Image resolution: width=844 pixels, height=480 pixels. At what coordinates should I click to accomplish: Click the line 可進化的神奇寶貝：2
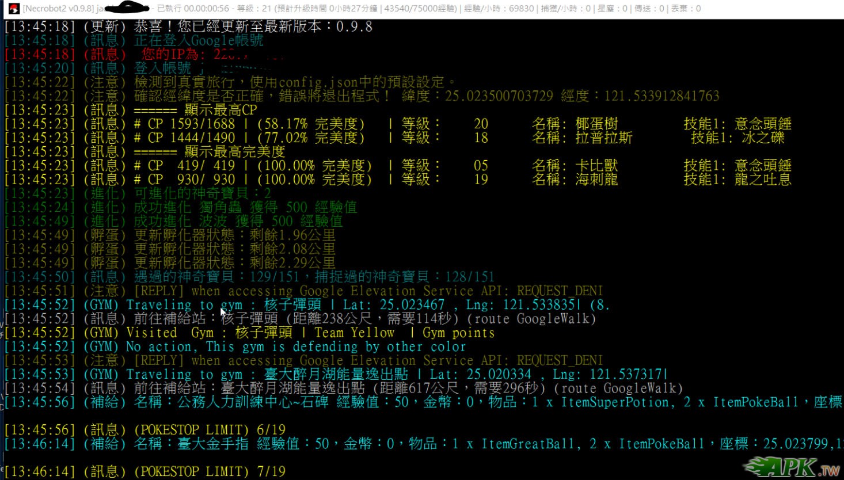pyautogui.click(x=138, y=193)
